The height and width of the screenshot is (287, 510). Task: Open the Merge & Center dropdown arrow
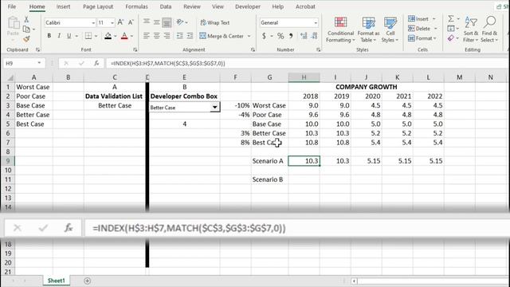[x=249, y=36]
